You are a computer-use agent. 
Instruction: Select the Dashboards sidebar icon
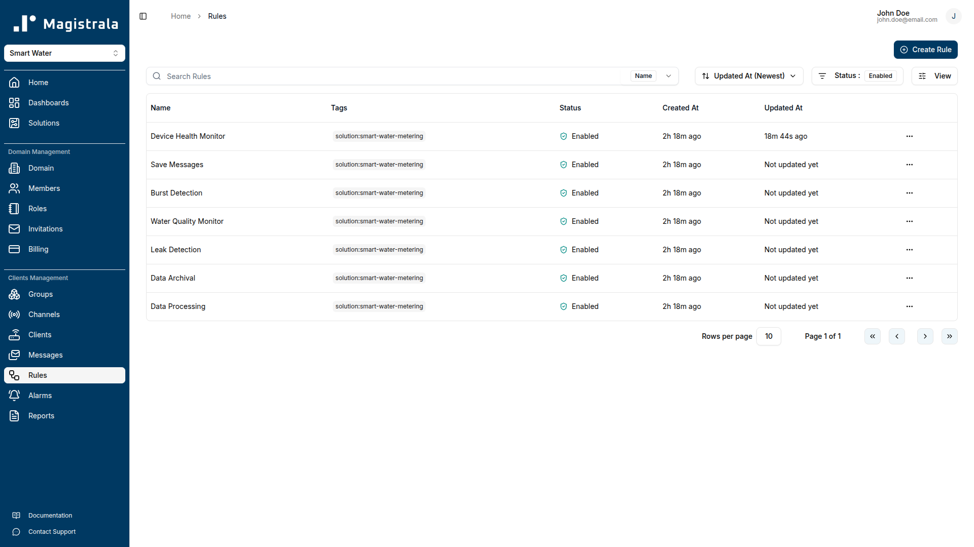[x=14, y=103]
